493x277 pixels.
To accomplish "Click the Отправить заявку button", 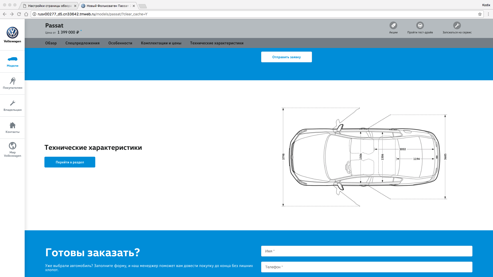I will tap(286, 57).
